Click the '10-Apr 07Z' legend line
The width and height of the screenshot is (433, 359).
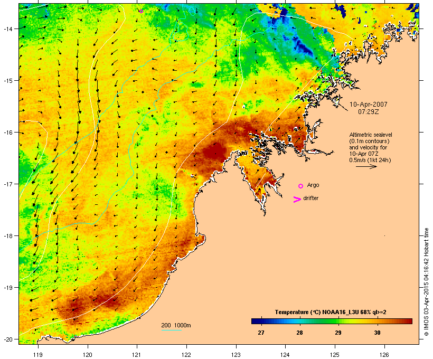pos(364,154)
